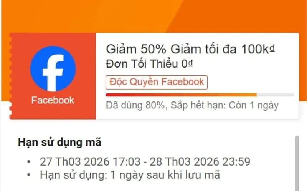Screen dimensions: 307x191
Task: Click the 100kđ maximum discount amount
Action: (x=258, y=49)
